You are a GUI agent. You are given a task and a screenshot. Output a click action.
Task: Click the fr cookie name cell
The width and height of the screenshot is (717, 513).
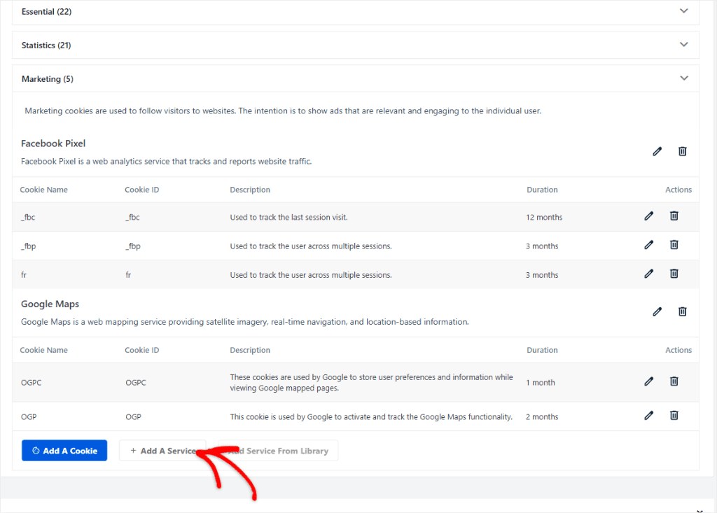[x=24, y=275]
